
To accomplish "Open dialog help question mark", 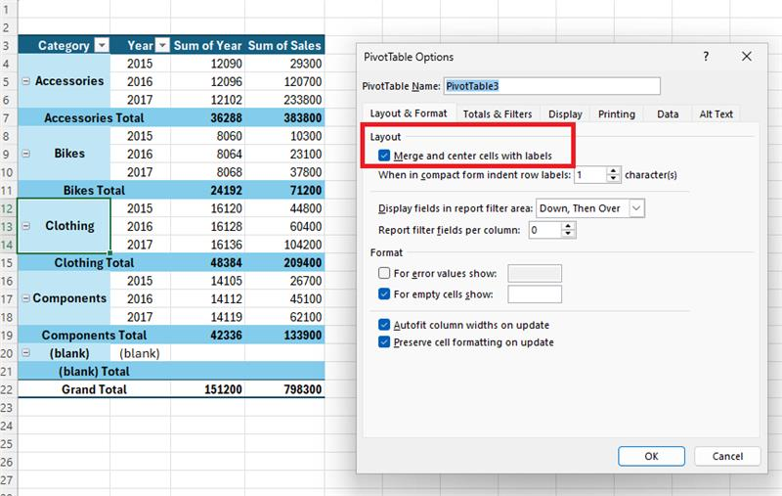I will pos(706,57).
